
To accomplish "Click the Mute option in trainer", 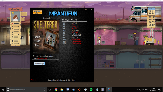I will [86, 10].
